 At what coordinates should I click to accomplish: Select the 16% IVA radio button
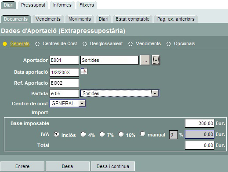(x=121, y=134)
